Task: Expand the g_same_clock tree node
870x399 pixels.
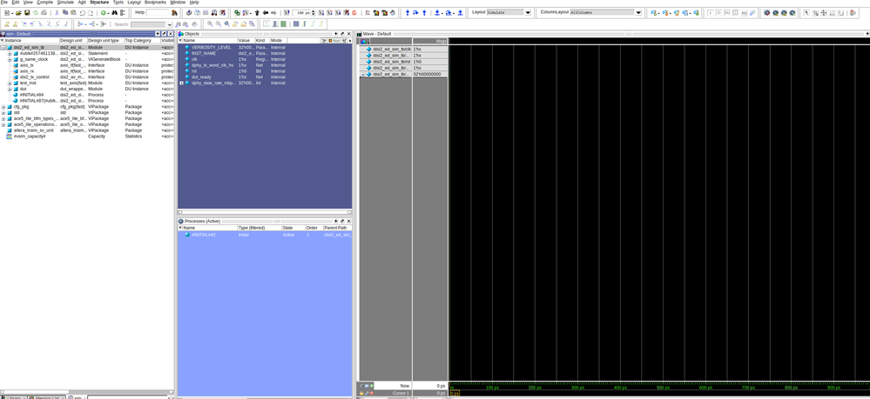Action: (x=10, y=59)
